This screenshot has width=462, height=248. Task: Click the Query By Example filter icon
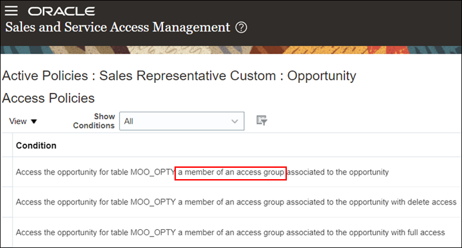[x=261, y=120]
